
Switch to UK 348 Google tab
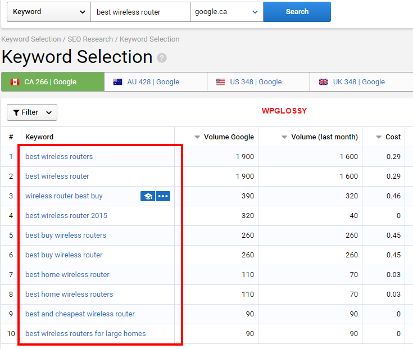pos(361,82)
